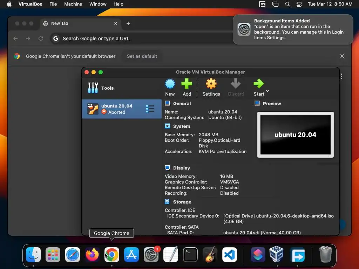Click the ubuntu 20.04.vdi SATA entry

(x=262, y=233)
